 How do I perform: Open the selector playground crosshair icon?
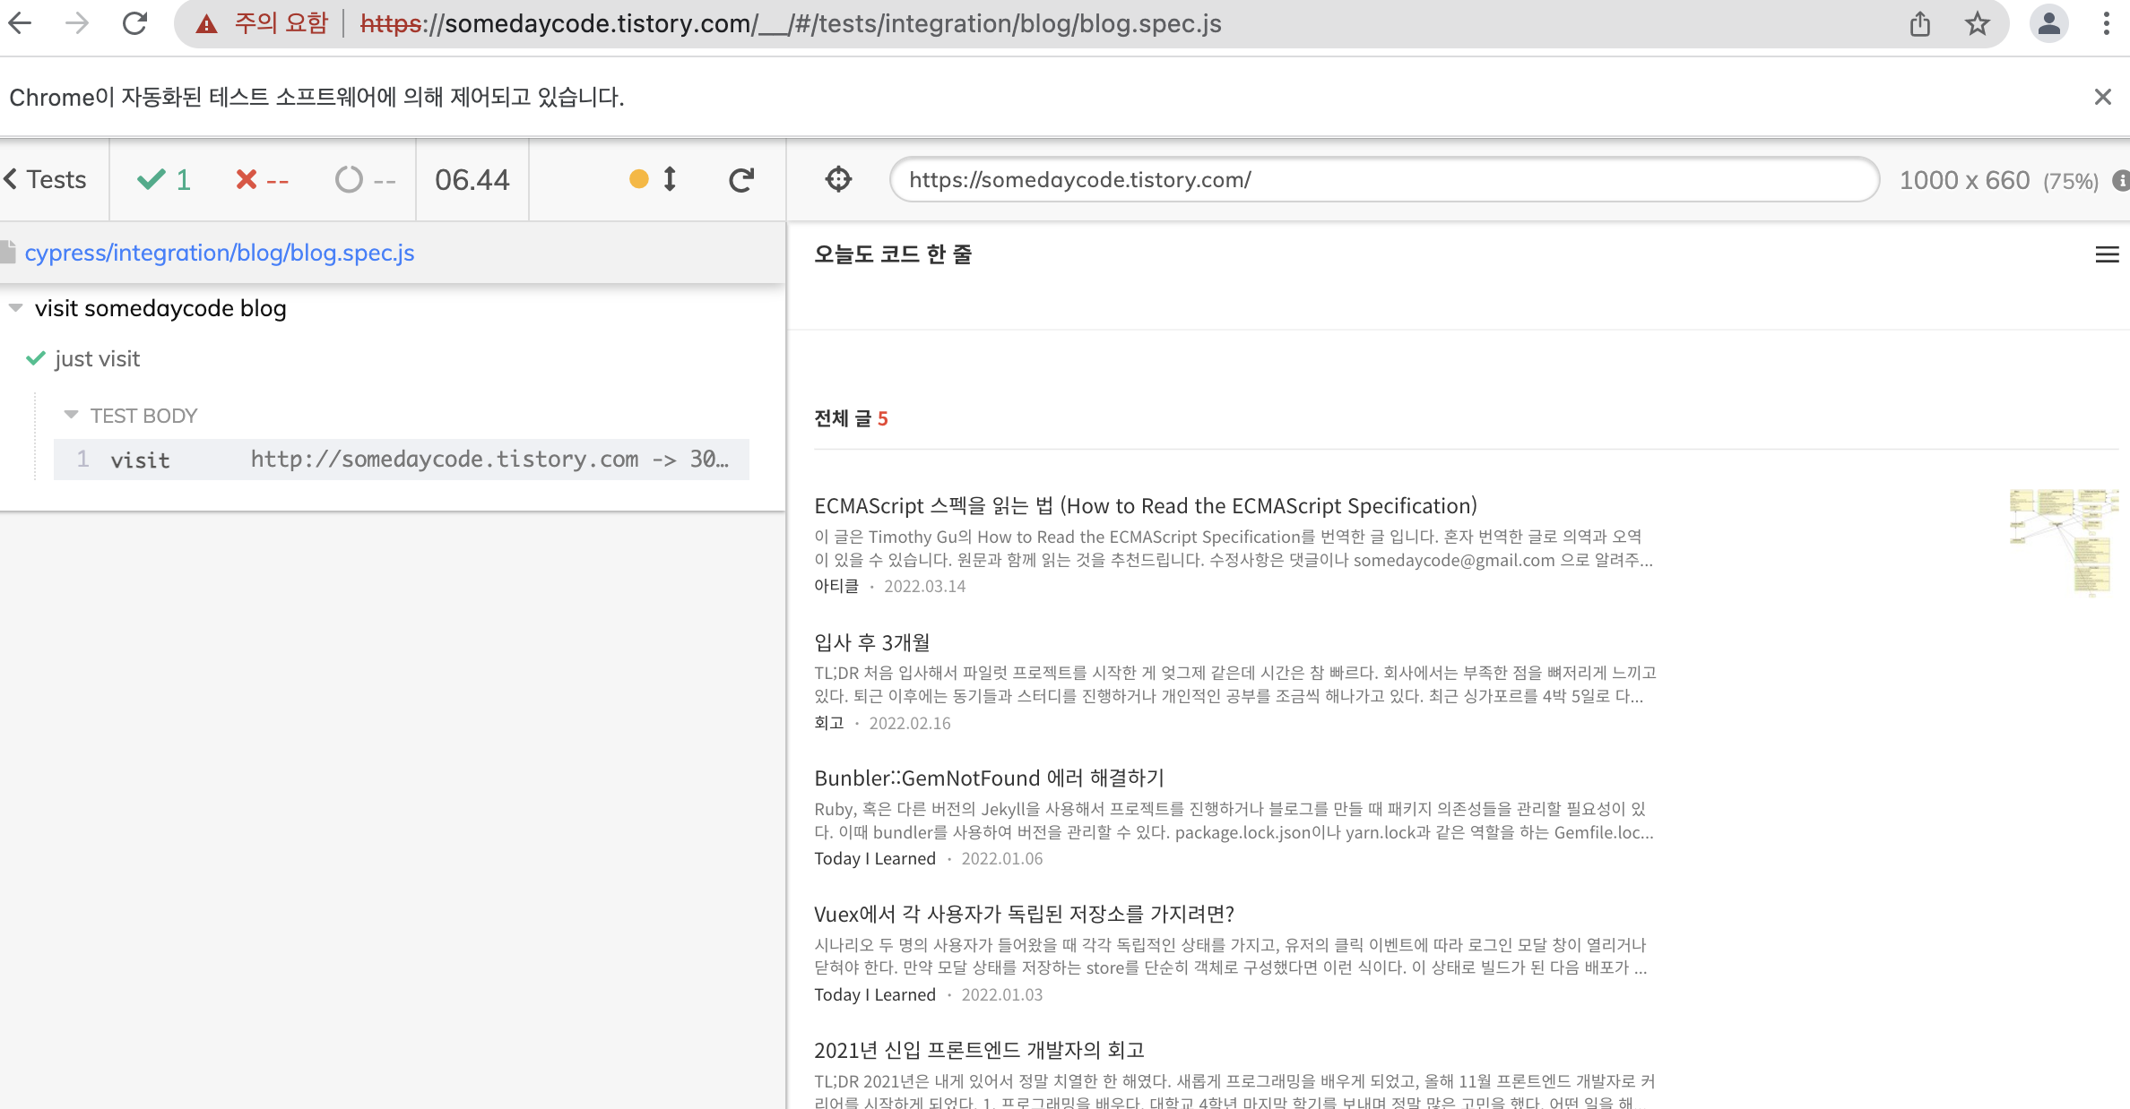coord(838,180)
